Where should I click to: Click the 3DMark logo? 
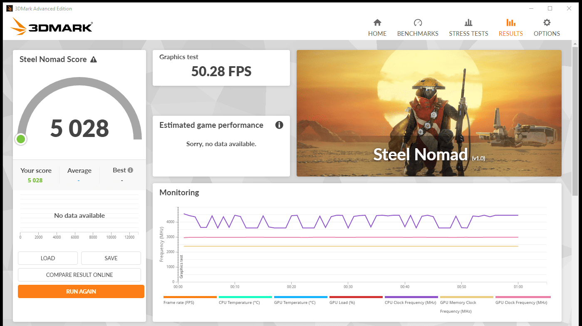coord(52,27)
